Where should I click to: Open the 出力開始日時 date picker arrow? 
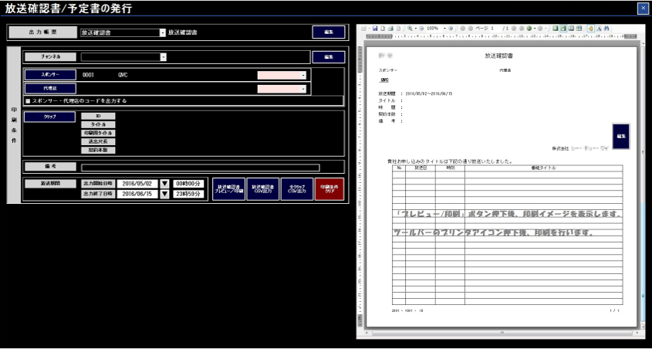[x=165, y=184]
